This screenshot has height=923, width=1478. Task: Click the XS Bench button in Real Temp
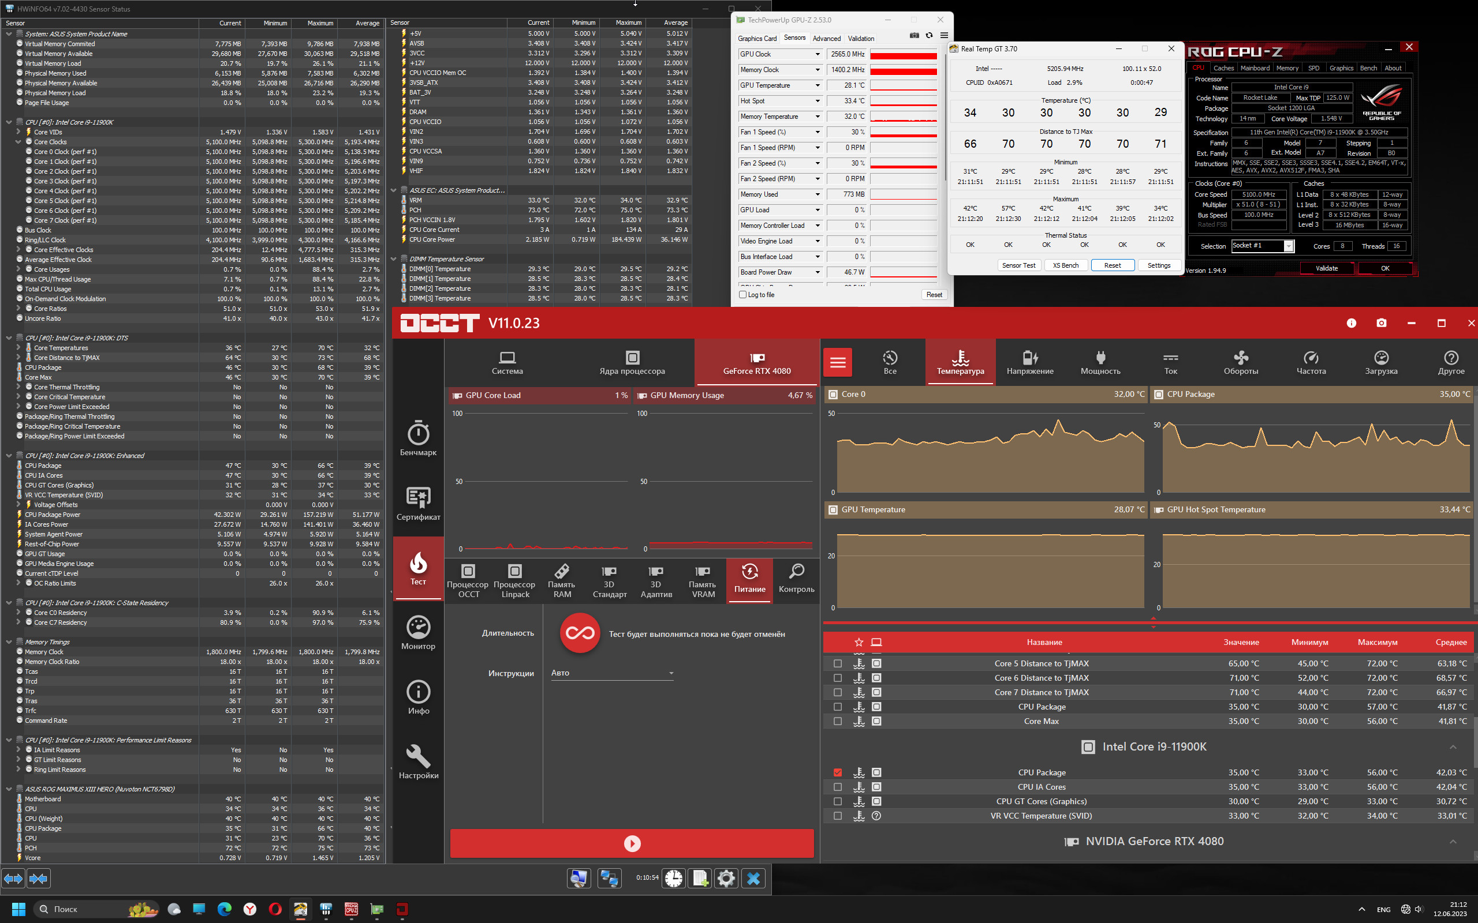point(1065,265)
